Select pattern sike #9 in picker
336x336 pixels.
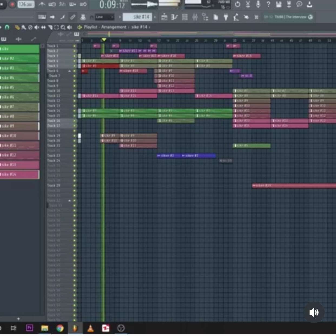point(20,126)
